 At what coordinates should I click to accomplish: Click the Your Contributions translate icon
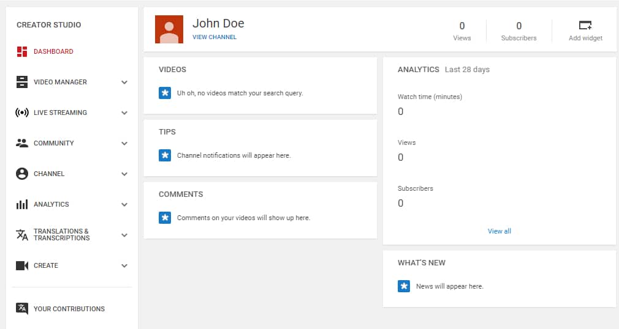[21, 308]
